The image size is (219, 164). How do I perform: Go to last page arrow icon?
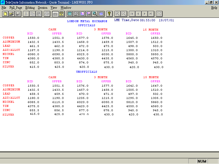point(151,14)
